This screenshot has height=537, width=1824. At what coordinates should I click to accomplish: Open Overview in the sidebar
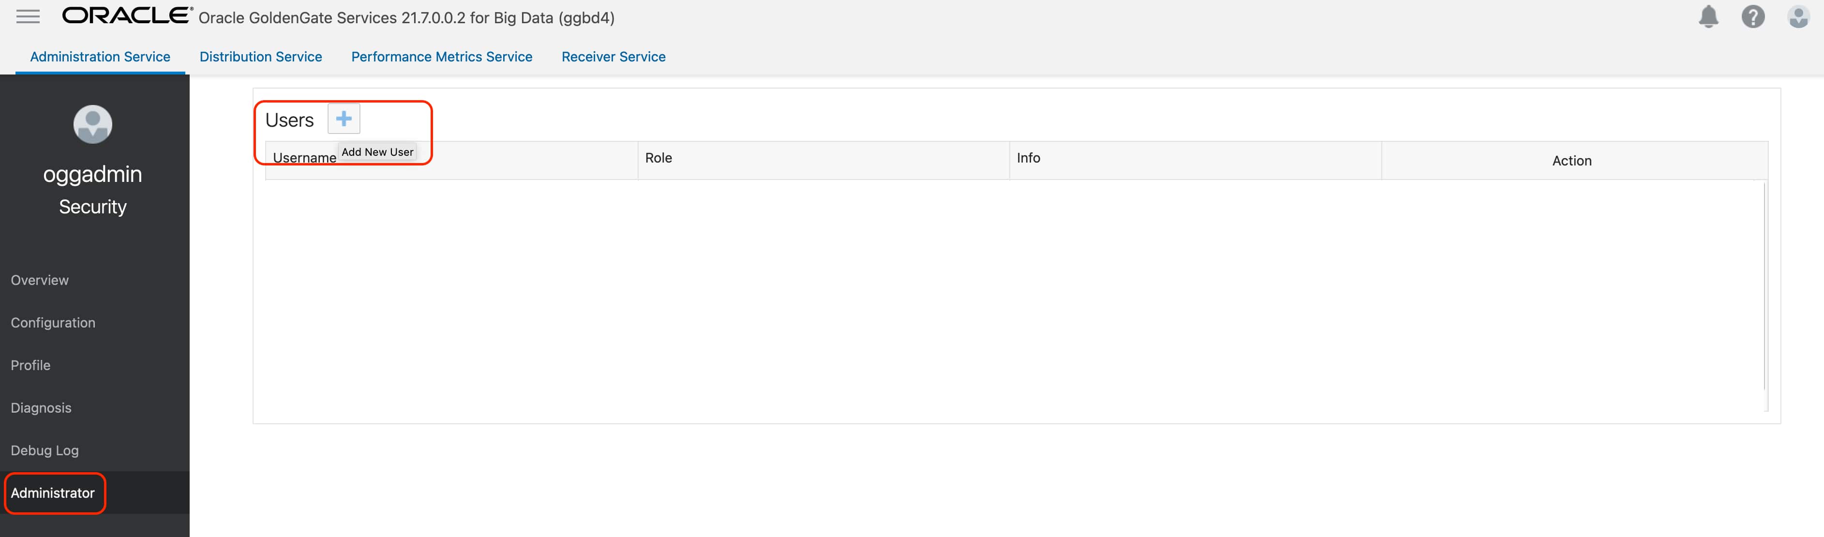click(x=40, y=280)
